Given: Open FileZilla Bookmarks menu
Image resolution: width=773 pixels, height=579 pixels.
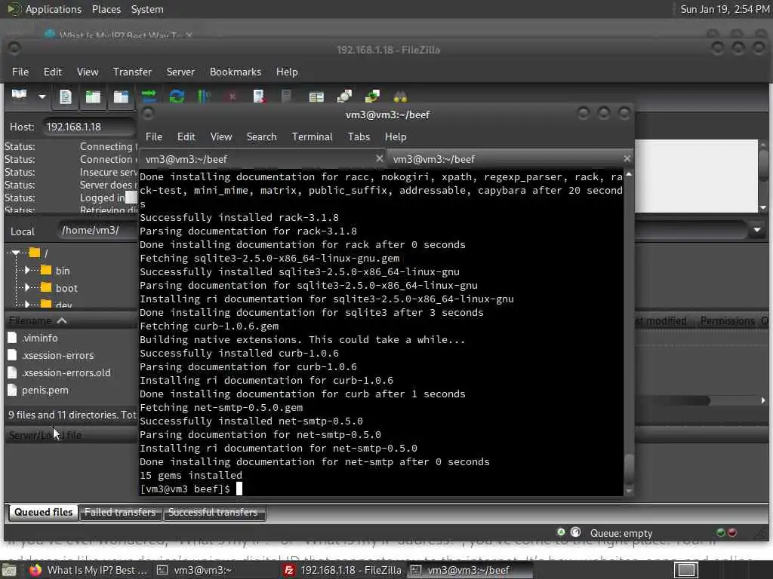Looking at the screenshot, I should [x=236, y=72].
